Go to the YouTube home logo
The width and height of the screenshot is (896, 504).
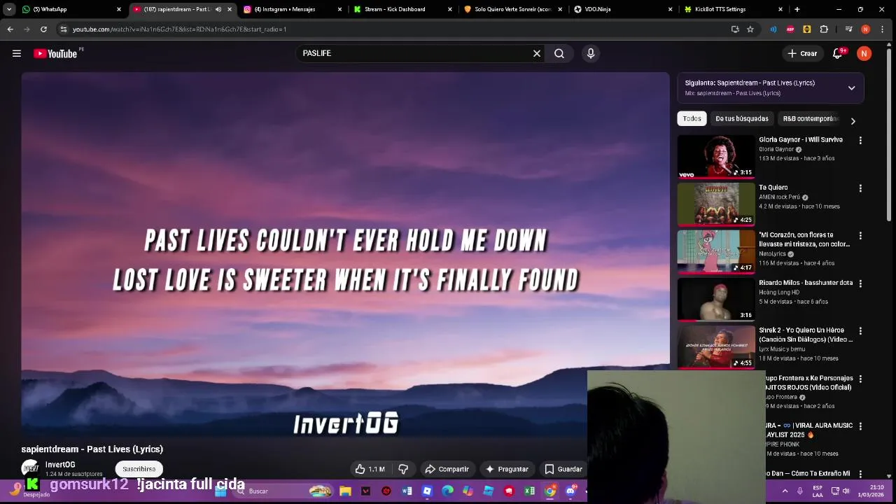coord(55,53)
